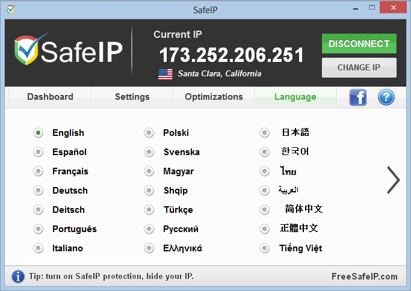Select 简体中文 Simplified Chinese option

point(265,210)
